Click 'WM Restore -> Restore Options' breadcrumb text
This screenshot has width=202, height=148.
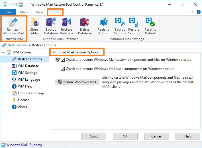(x=32, y=45)
